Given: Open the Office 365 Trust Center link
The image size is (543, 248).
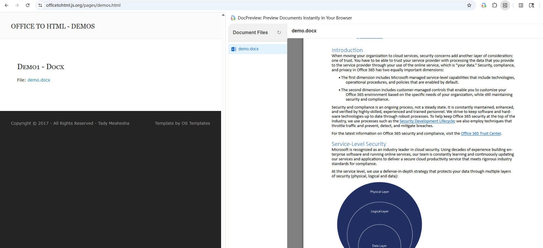Looking at the screenshot, I should tap(481, 134).
